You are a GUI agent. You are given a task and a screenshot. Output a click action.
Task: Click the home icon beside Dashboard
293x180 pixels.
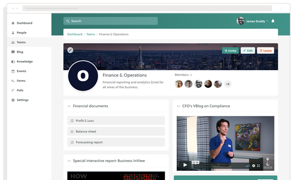point(13,23)
